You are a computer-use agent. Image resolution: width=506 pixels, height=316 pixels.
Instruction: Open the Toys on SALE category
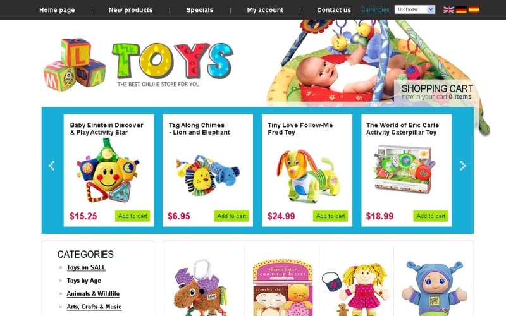[86, 267]
